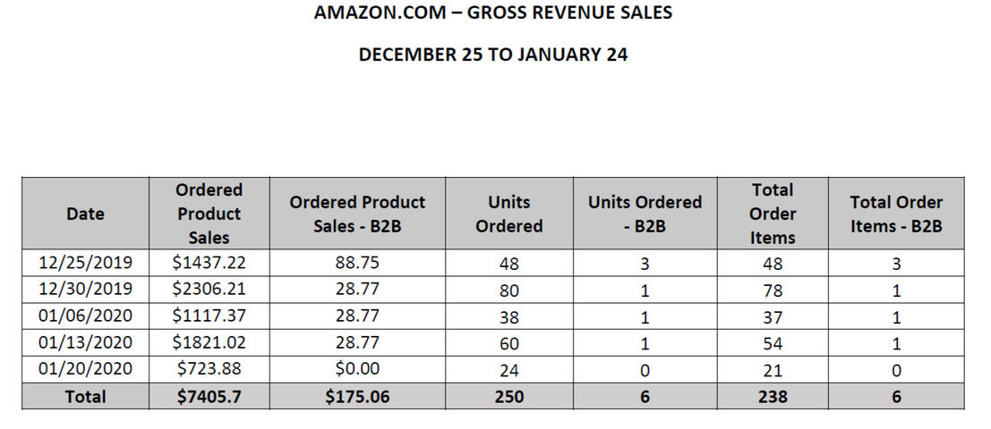Select the $7405.7 total sales cell
Screen dimensions: 991x429
209,396
